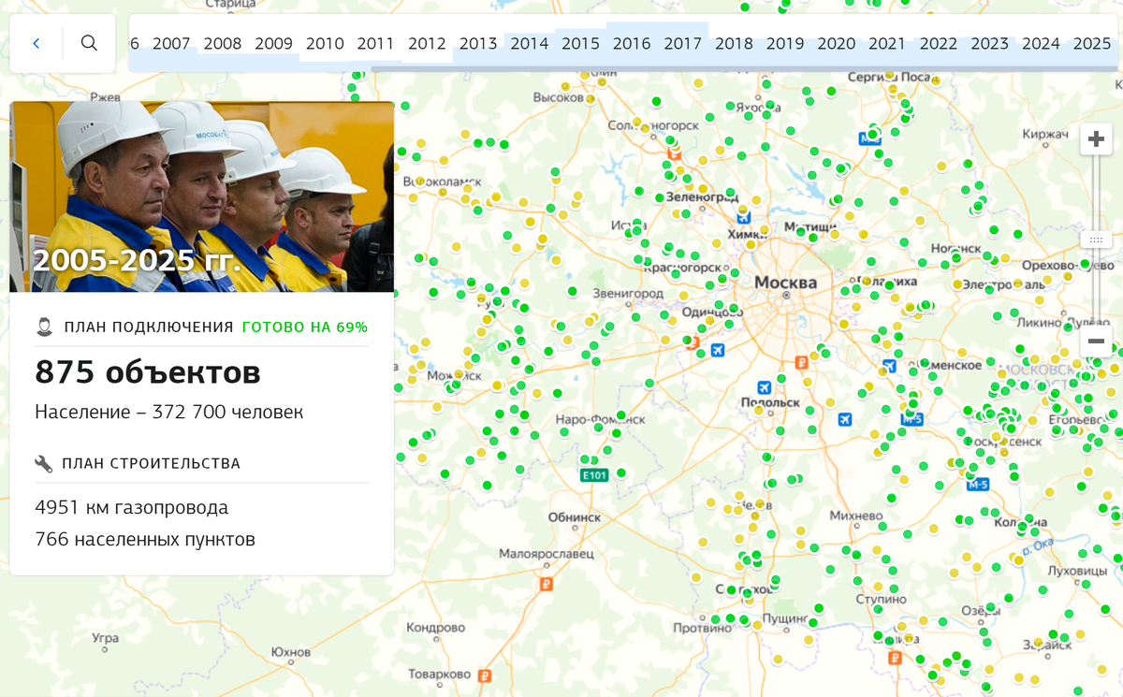Image resolution: width=1123 pixels, height=697 pixels.
Task: Zoom out with the minus button
Action: 1096,341
